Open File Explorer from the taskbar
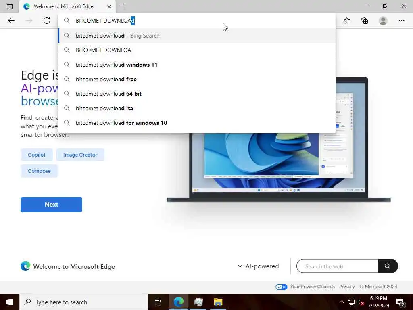The image size is (413, 310). [x=218, y=302]
